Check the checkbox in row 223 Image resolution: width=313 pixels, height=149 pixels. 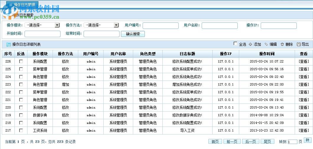pyautogui.click(x=21, y=84)
